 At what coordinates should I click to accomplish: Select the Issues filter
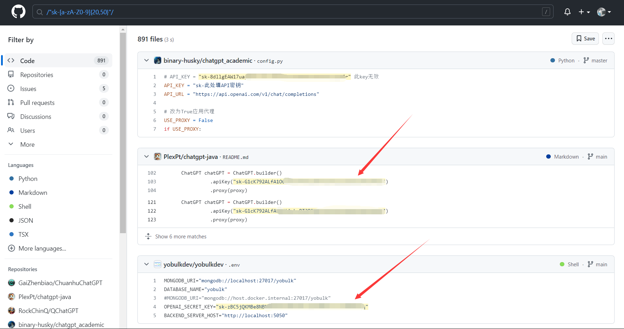(59, 89)
